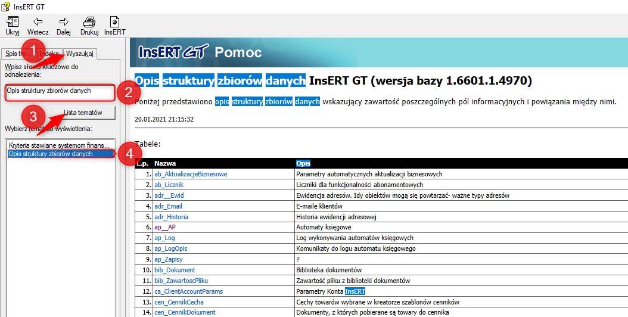Screen dimensions: 628x317
Task: Click the Ukryj (hide) toolbar icon
Action: tap(13, 22)
